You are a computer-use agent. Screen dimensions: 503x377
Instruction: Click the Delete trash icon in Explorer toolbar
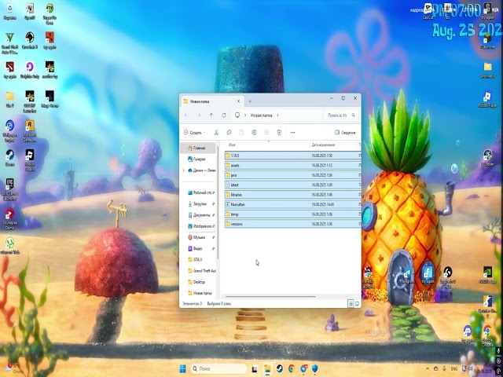279,133
